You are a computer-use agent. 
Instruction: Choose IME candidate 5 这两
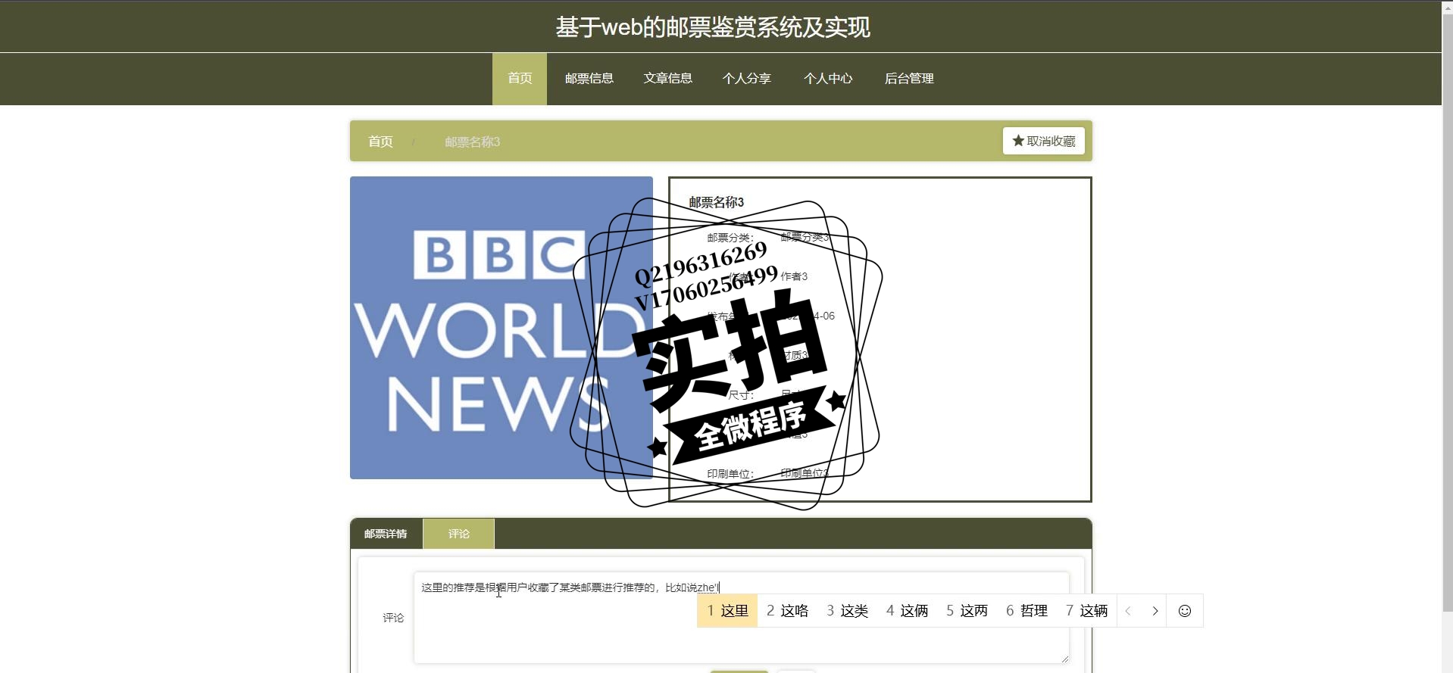pyautogui.click(x=967, y=611)
